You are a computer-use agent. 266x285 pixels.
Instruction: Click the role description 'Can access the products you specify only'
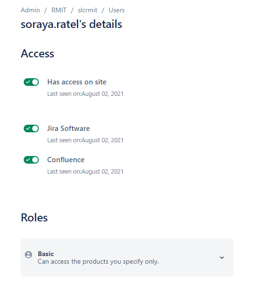point(98,262)
